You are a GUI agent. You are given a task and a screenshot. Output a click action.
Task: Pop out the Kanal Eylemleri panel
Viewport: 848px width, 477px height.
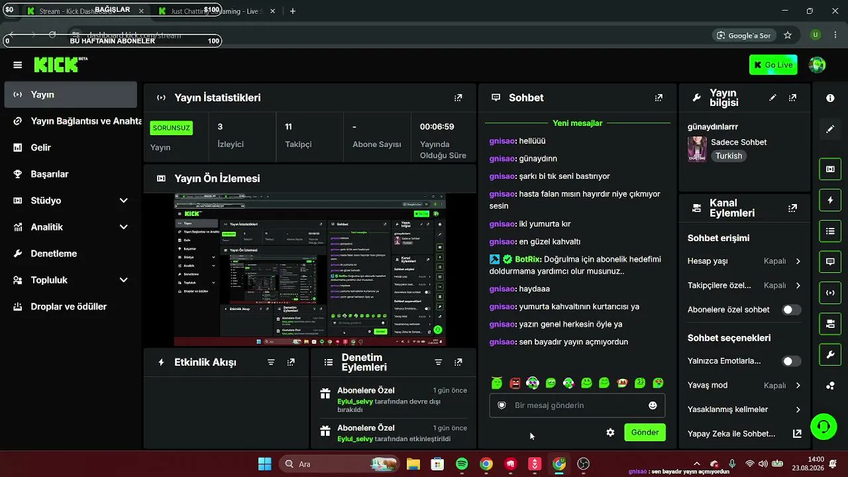pos(792,208)
